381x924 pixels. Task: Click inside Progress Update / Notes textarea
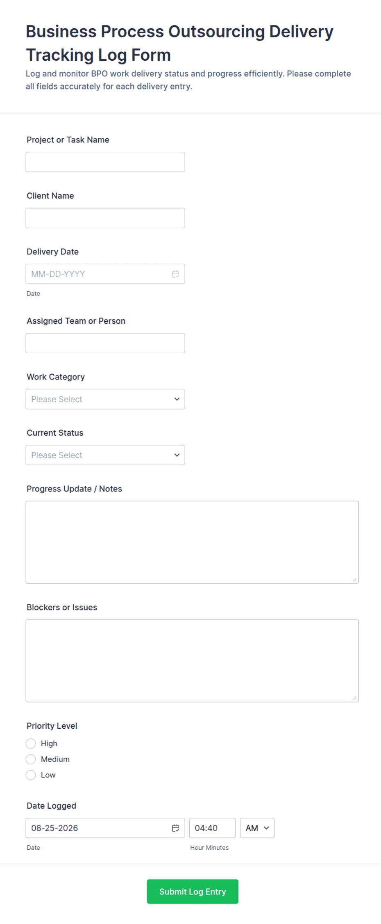pyautogui.click(x=192, y=542)
